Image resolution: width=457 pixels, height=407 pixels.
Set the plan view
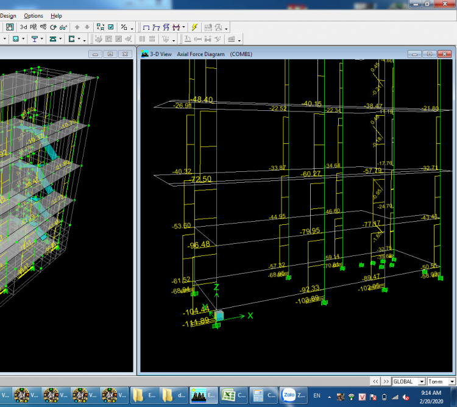(x=34, y=27)
